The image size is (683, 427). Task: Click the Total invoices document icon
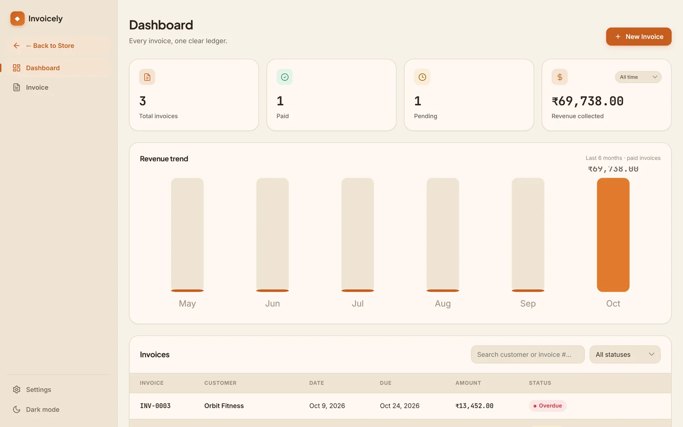(x=147, y=77)
